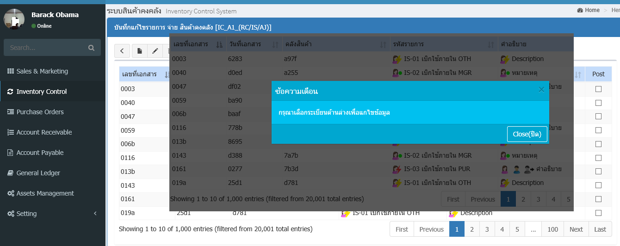Open the Setting sidebar menu

53,214
